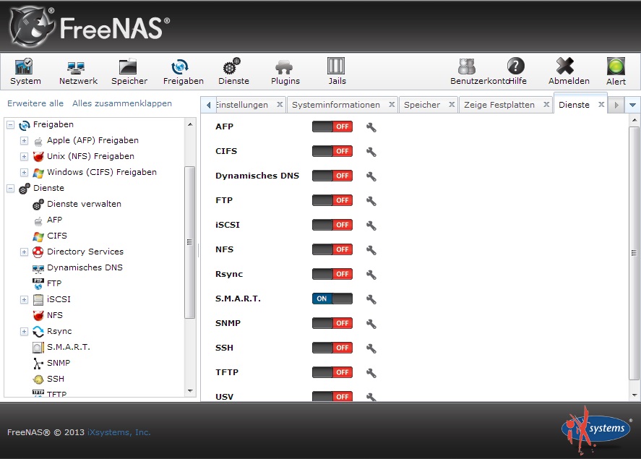
Task: Click the iXsystems logo in footer
Action: coord(596,429)
